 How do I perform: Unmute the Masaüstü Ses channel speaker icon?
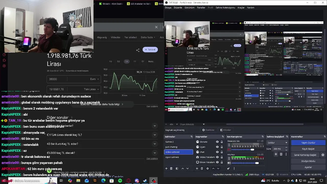click(229, 149)
